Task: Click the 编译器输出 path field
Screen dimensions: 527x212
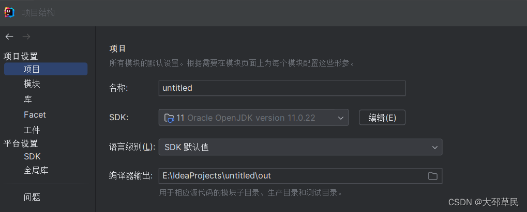Action: click(x=300, y=176)
